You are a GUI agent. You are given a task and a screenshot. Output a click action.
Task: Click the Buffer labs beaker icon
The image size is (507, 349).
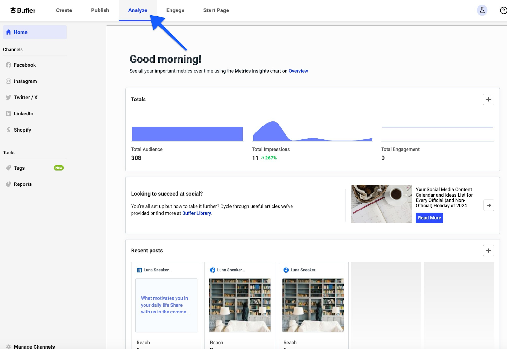[482, 10]
